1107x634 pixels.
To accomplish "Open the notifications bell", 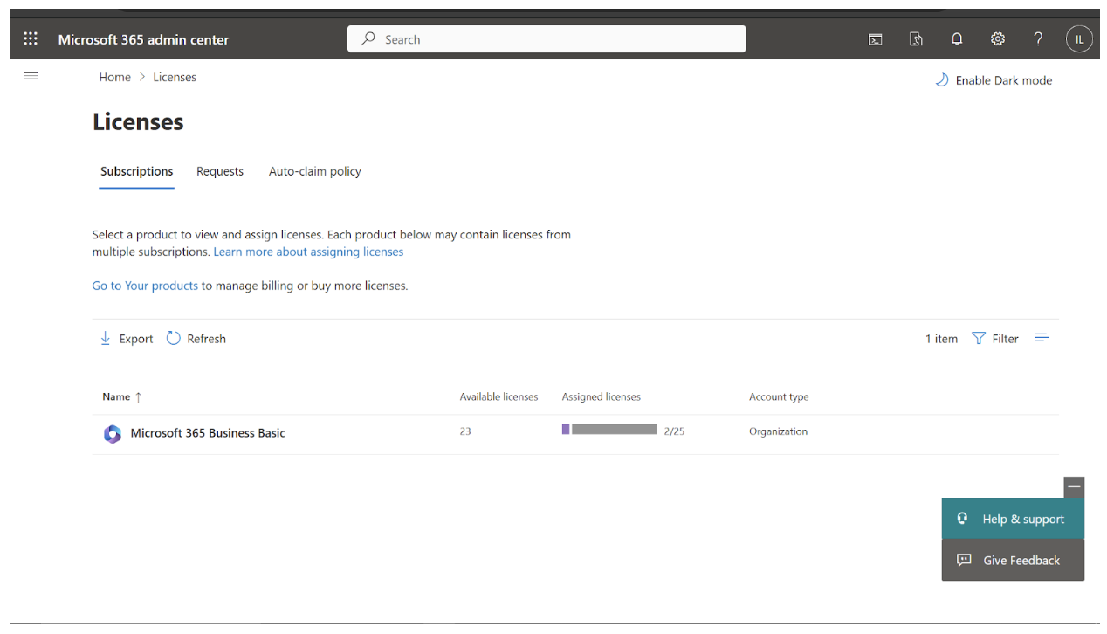I will click(957, 39).
